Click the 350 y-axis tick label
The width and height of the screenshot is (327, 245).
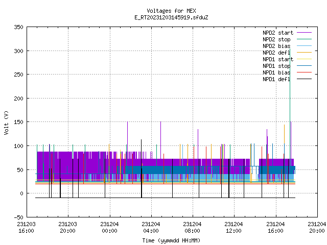(18, 27)
